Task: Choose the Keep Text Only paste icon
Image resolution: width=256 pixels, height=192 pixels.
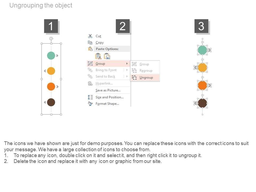Action: tap(98, 56)
